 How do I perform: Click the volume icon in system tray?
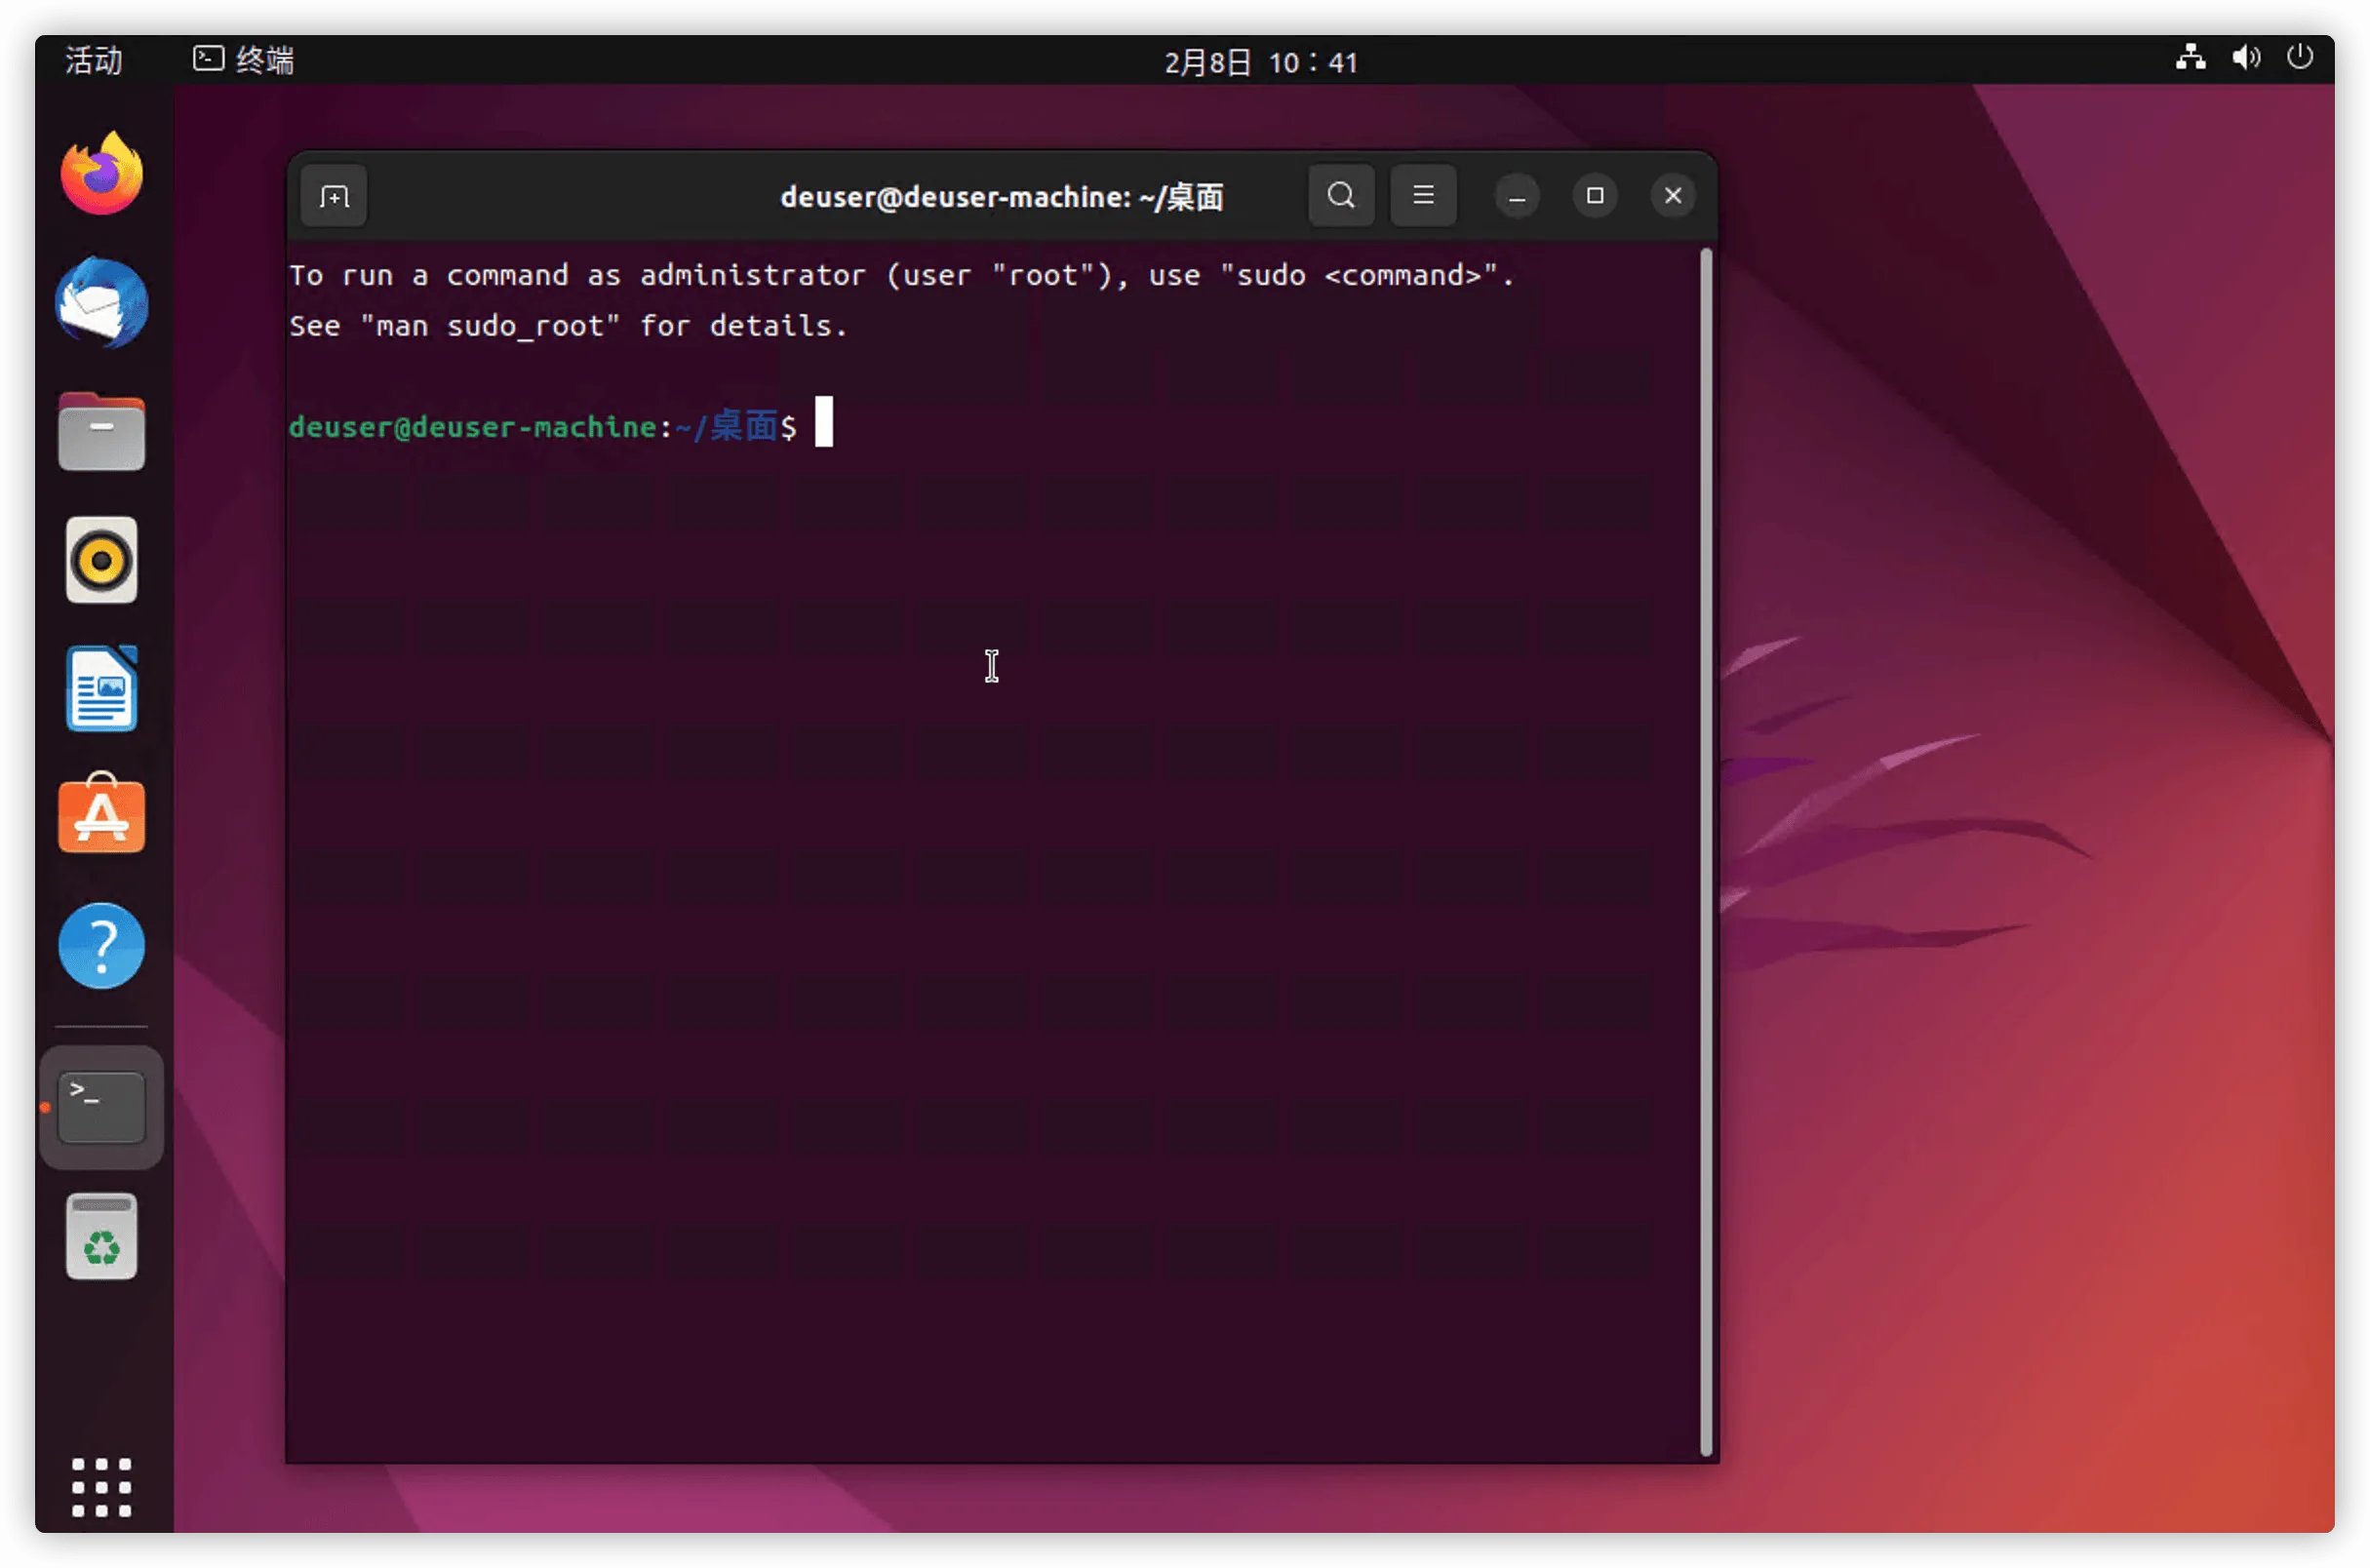(x=2246, y=58)
